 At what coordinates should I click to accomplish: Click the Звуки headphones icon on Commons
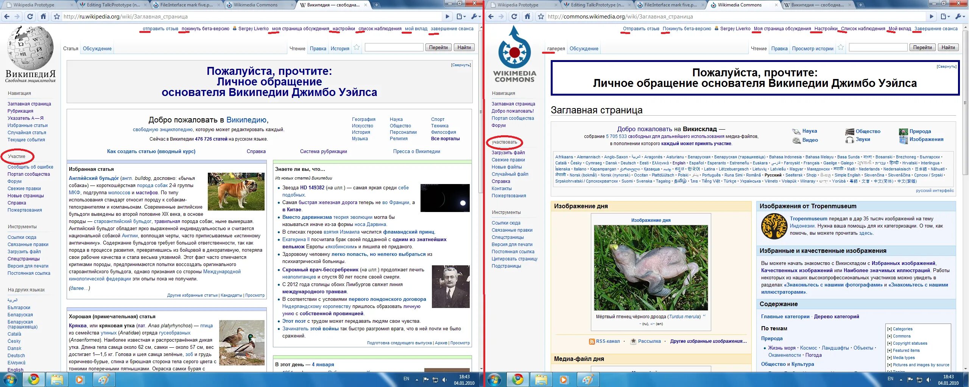tap(850, 139)
